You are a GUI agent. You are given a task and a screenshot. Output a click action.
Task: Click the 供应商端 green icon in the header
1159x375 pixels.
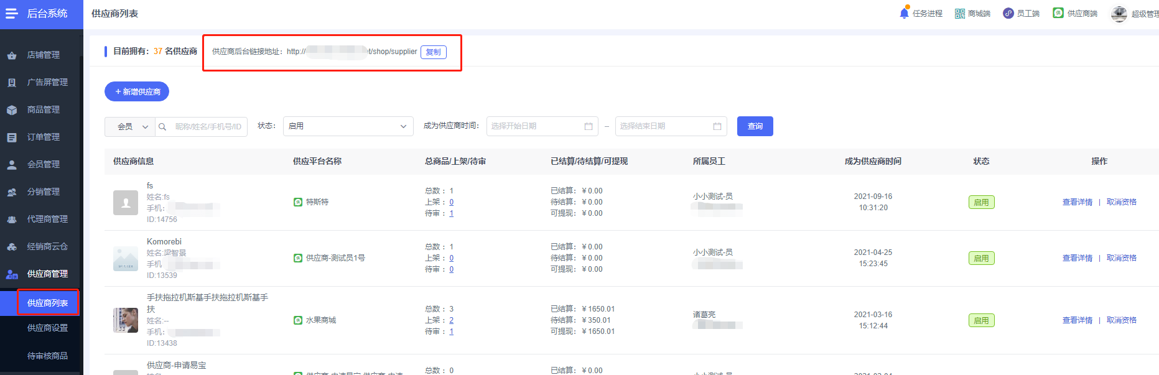1058,13
